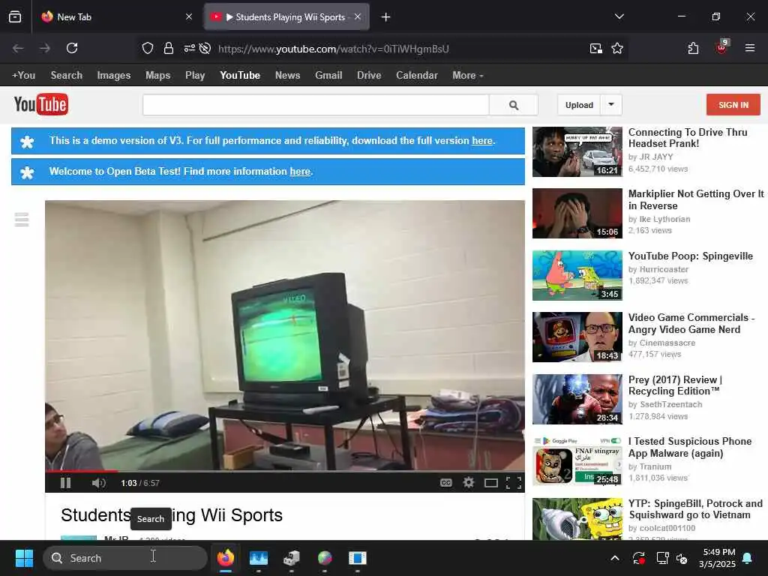Open I Tested Suspicious Phone App Malware
This screenshot has height=576, width=768.
[x=690, y=447]
